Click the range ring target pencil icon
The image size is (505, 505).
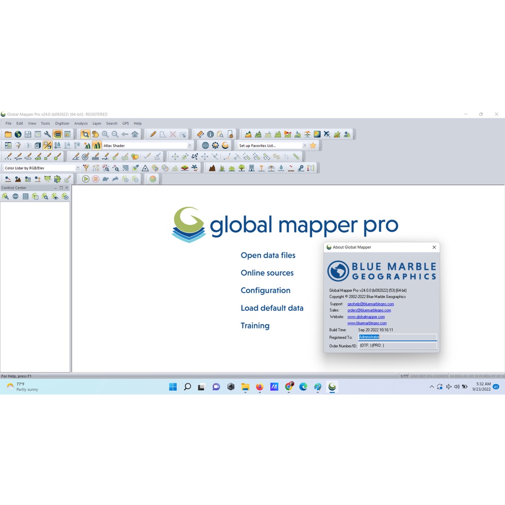(x=85, y=157)
